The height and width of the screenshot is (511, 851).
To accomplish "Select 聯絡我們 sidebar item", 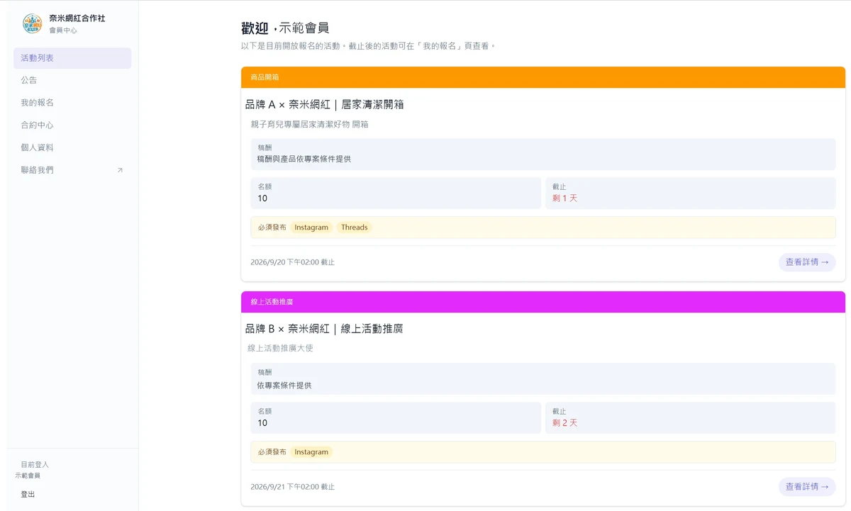I will pos(72,170).
